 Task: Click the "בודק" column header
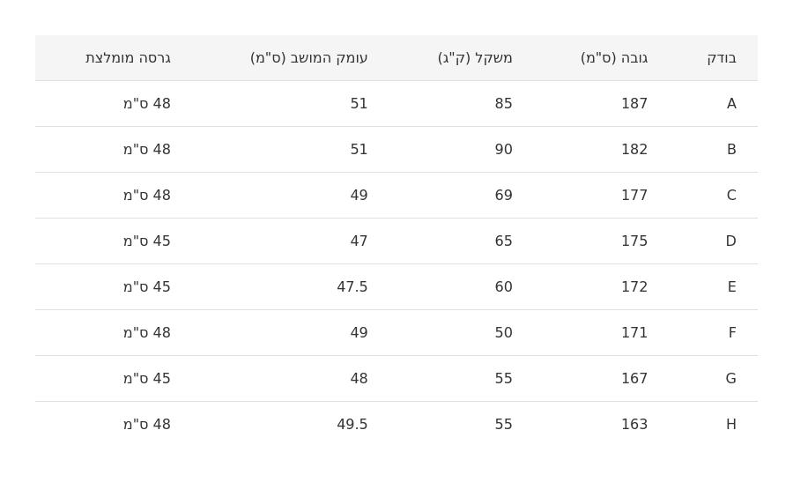[721, 58]
